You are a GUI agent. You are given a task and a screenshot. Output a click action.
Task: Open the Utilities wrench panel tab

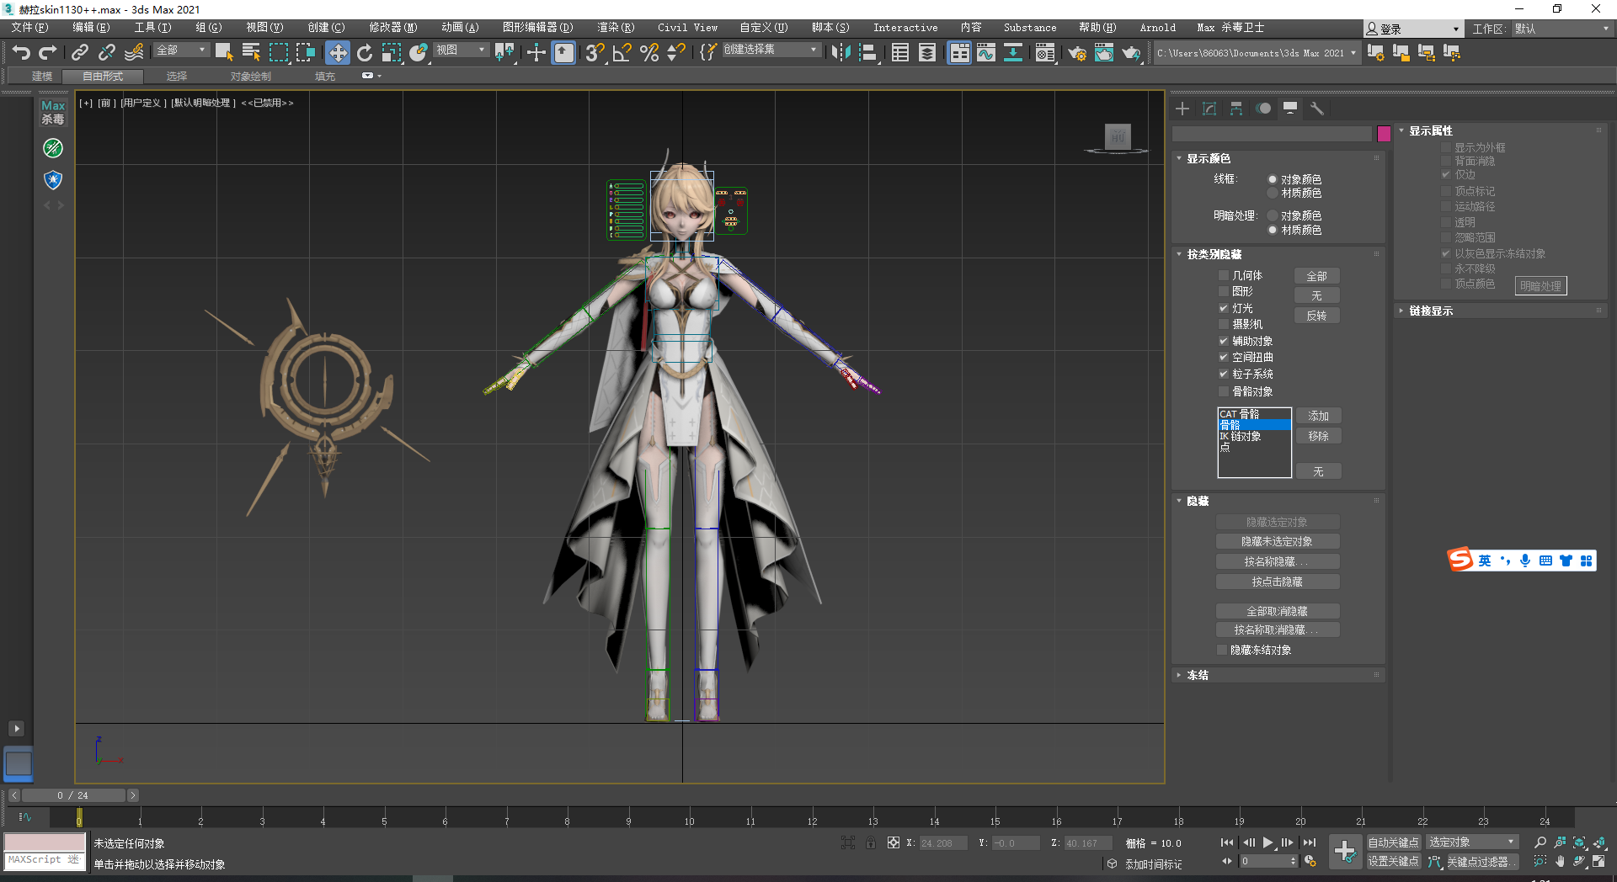coord(1317,109)
